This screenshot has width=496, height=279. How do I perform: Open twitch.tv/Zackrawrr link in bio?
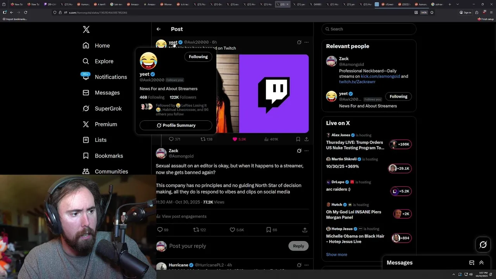tap(357, 82)
